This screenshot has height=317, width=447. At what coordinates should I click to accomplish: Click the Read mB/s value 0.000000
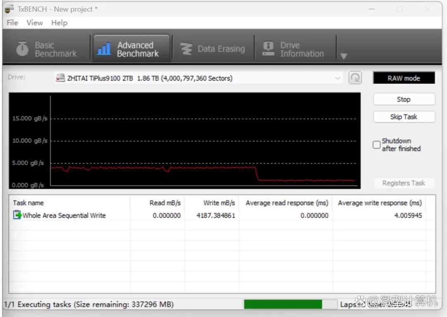point(166,216)
